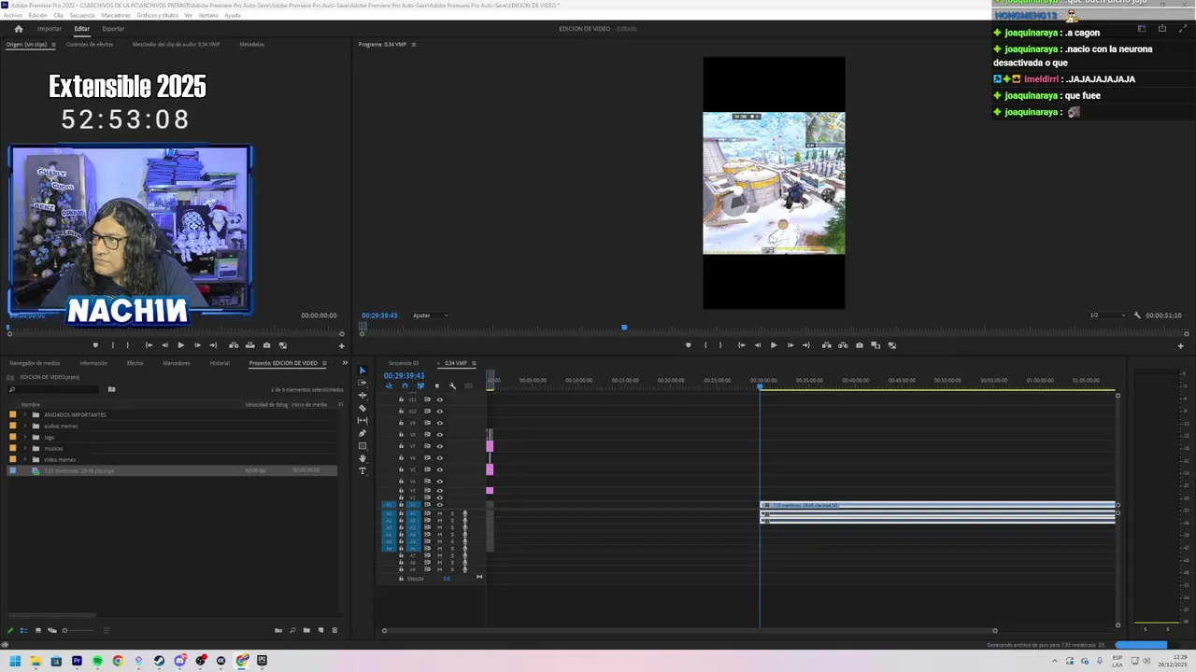
Task: Open source monitor button editor plus
Action: pyautogui.click(x=341, y=346)
